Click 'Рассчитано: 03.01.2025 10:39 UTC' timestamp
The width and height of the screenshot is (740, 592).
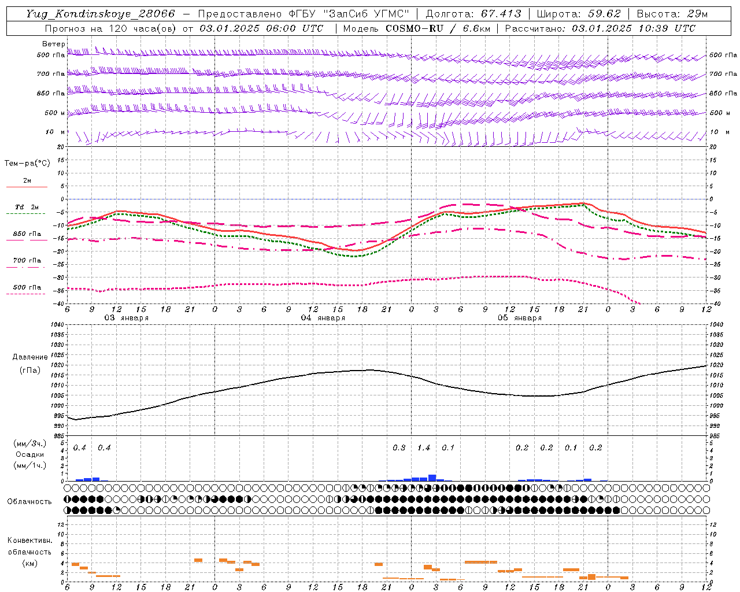601,28
